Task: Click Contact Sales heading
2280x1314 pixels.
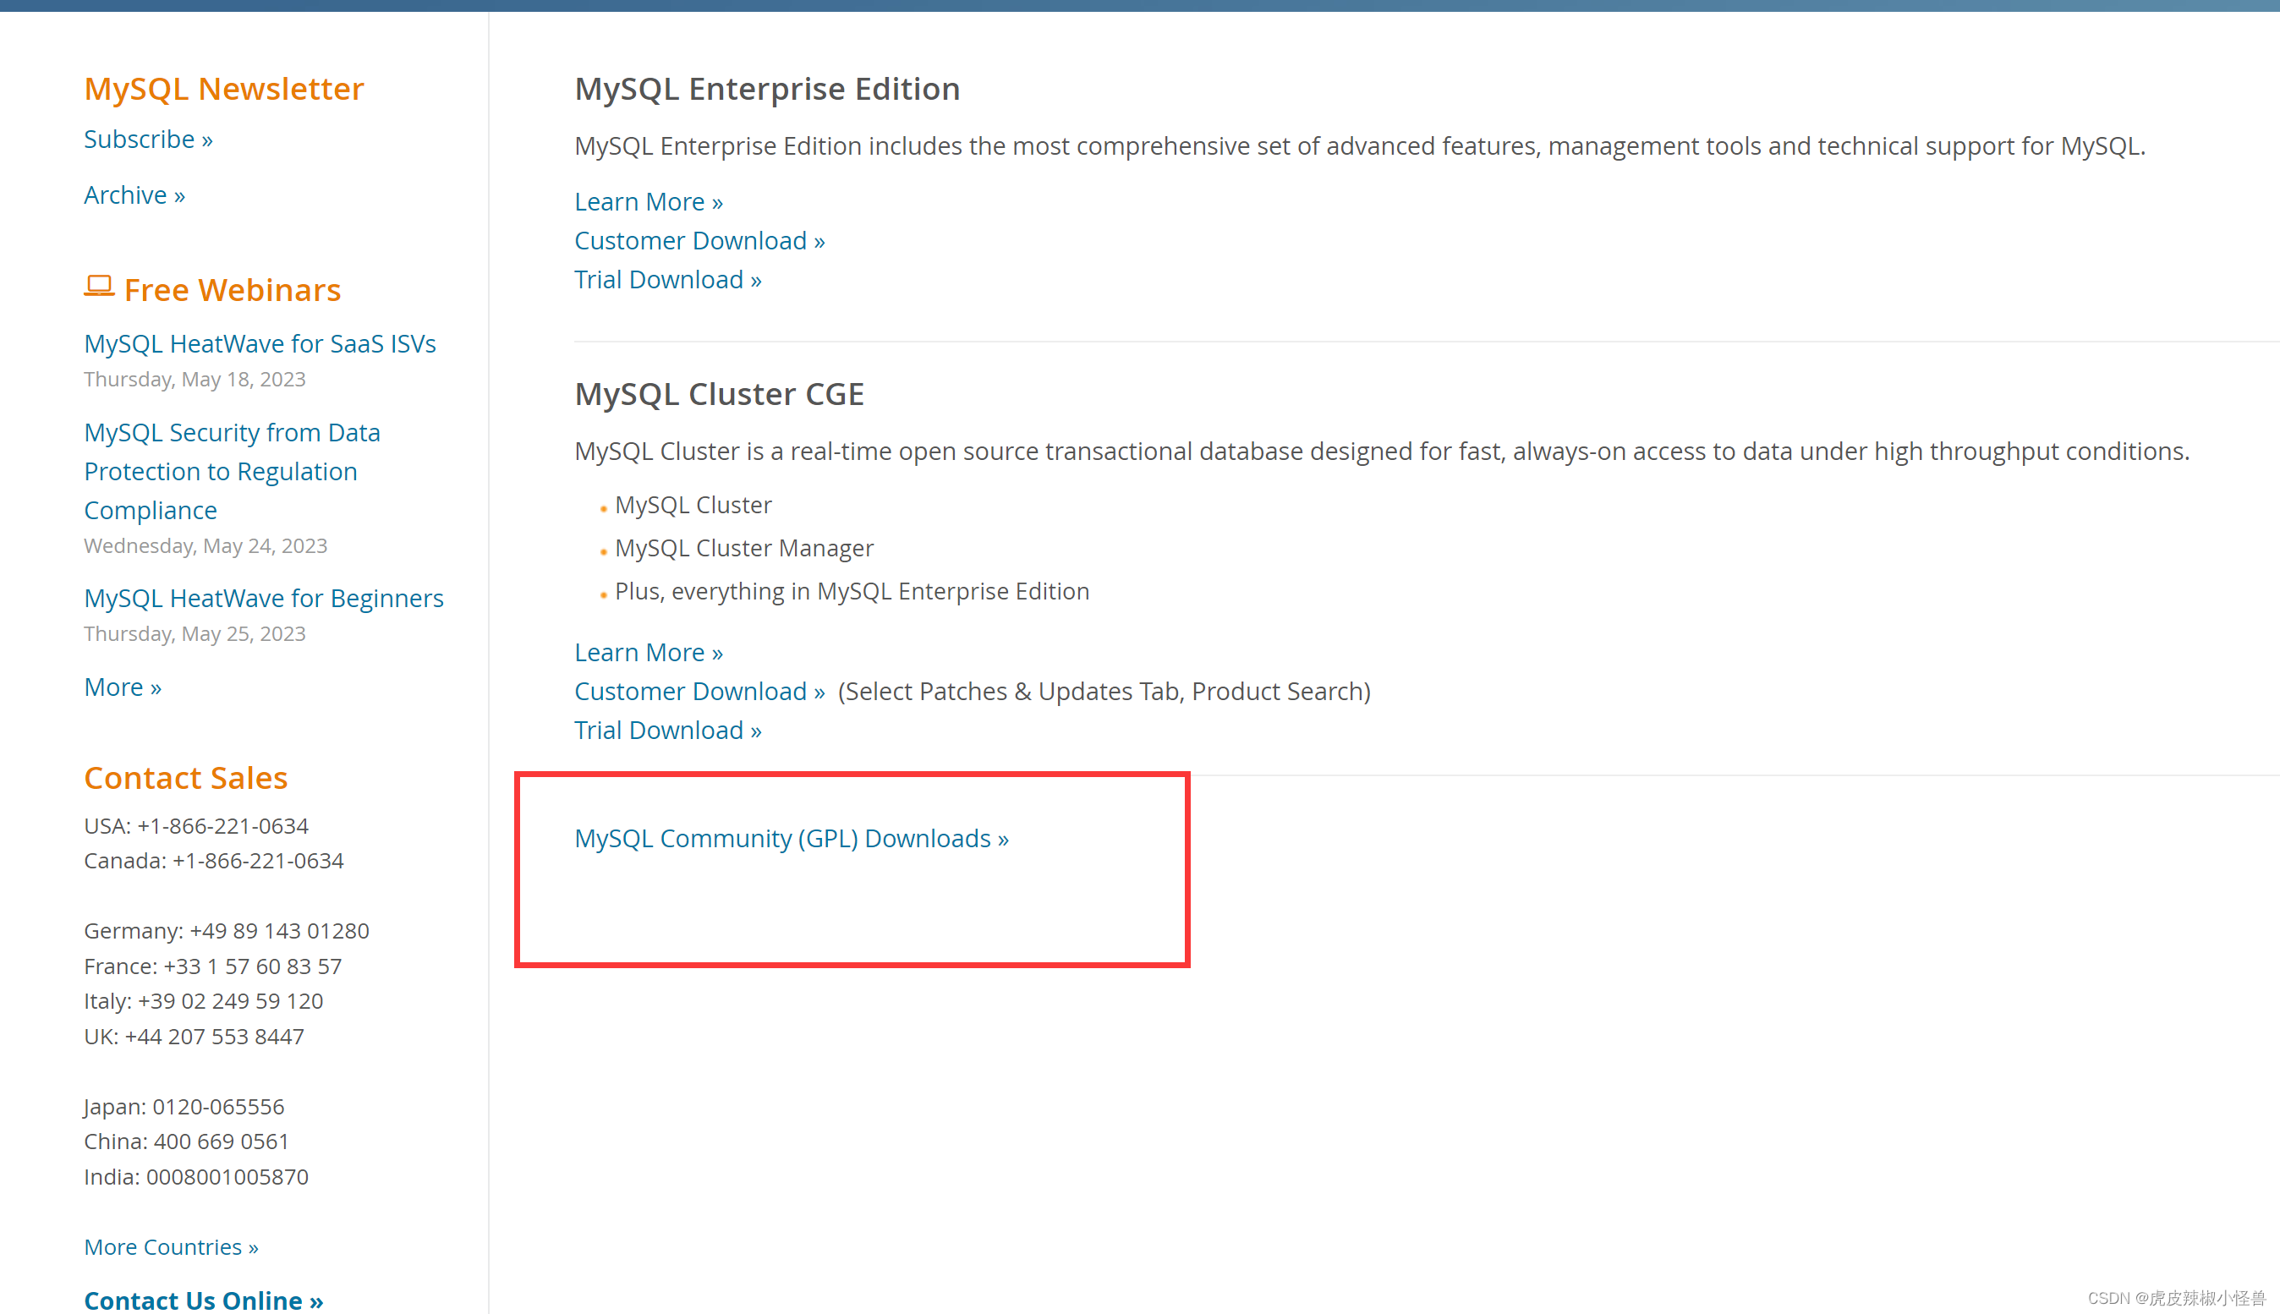Action: [186, 778]
